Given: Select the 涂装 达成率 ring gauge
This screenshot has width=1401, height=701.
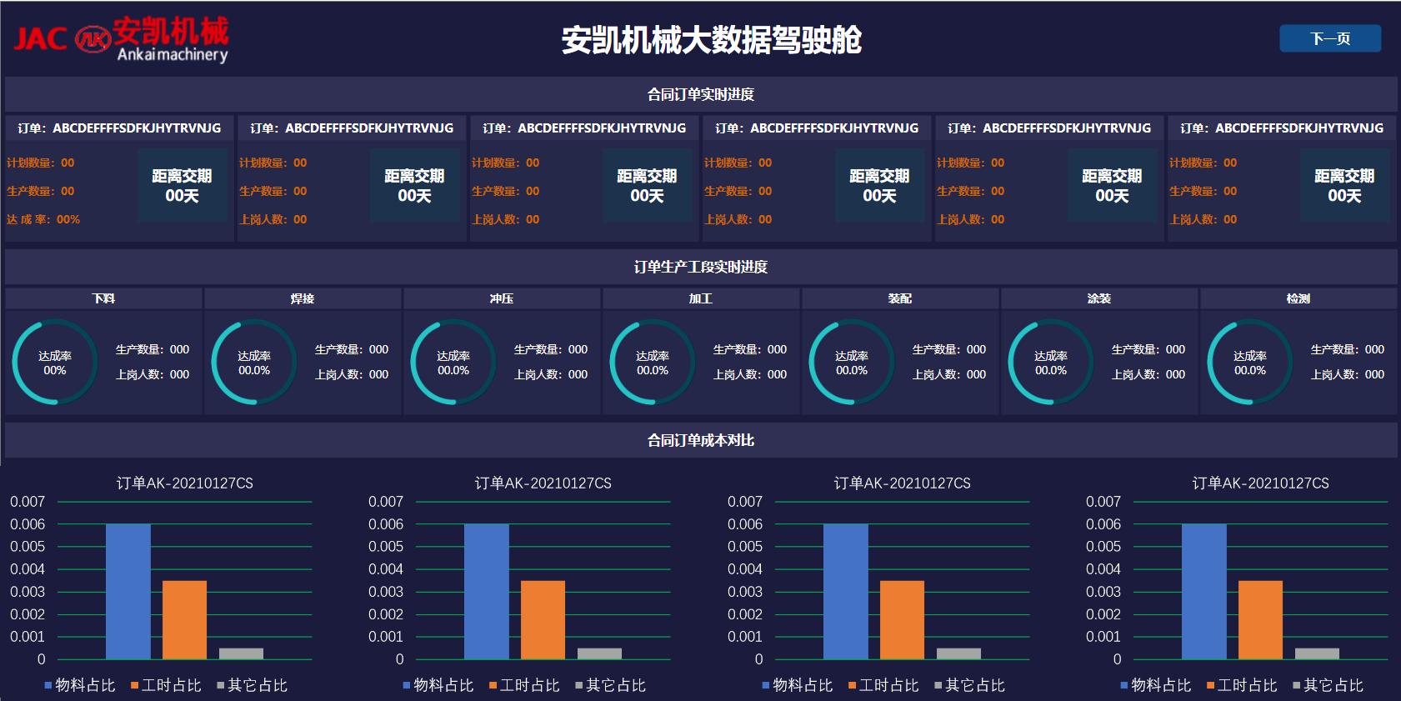Looking at the screenshot, I should pyautogui.click(x=1051, y=363).
